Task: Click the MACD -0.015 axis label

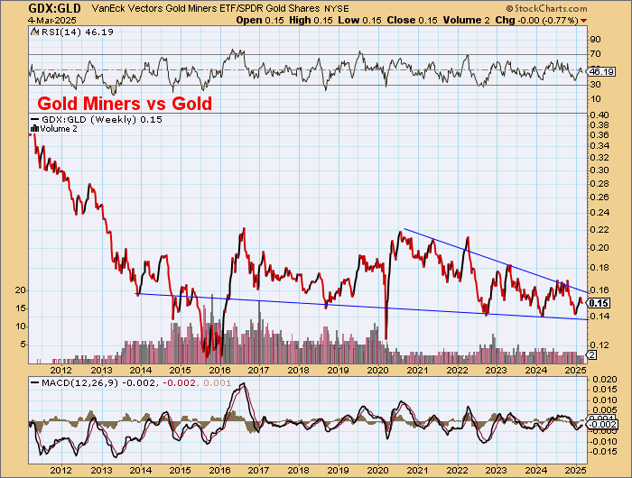Action: tap(602, 452)
